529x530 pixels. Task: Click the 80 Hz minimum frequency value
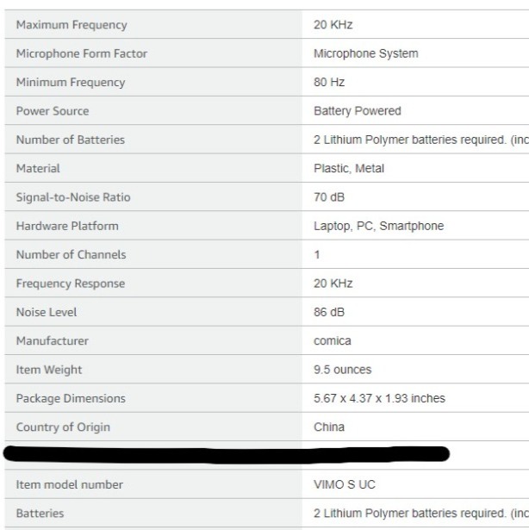pos(329,82)
